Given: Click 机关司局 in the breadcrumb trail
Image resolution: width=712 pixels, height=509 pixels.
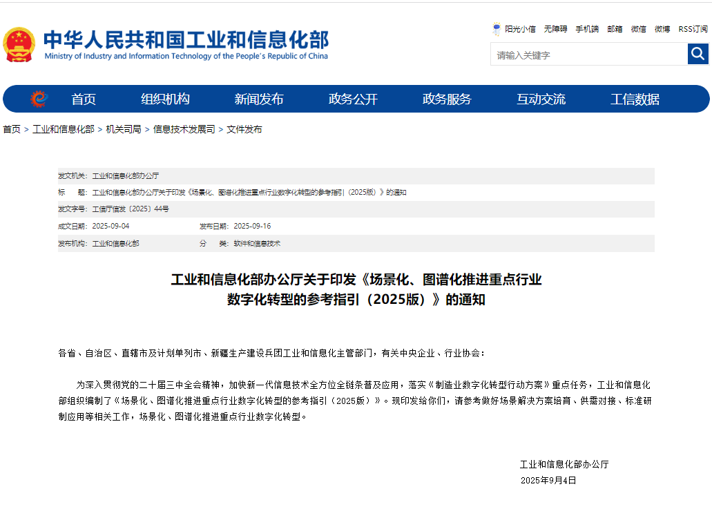Looking at the screenshot, I should (124, 129).
